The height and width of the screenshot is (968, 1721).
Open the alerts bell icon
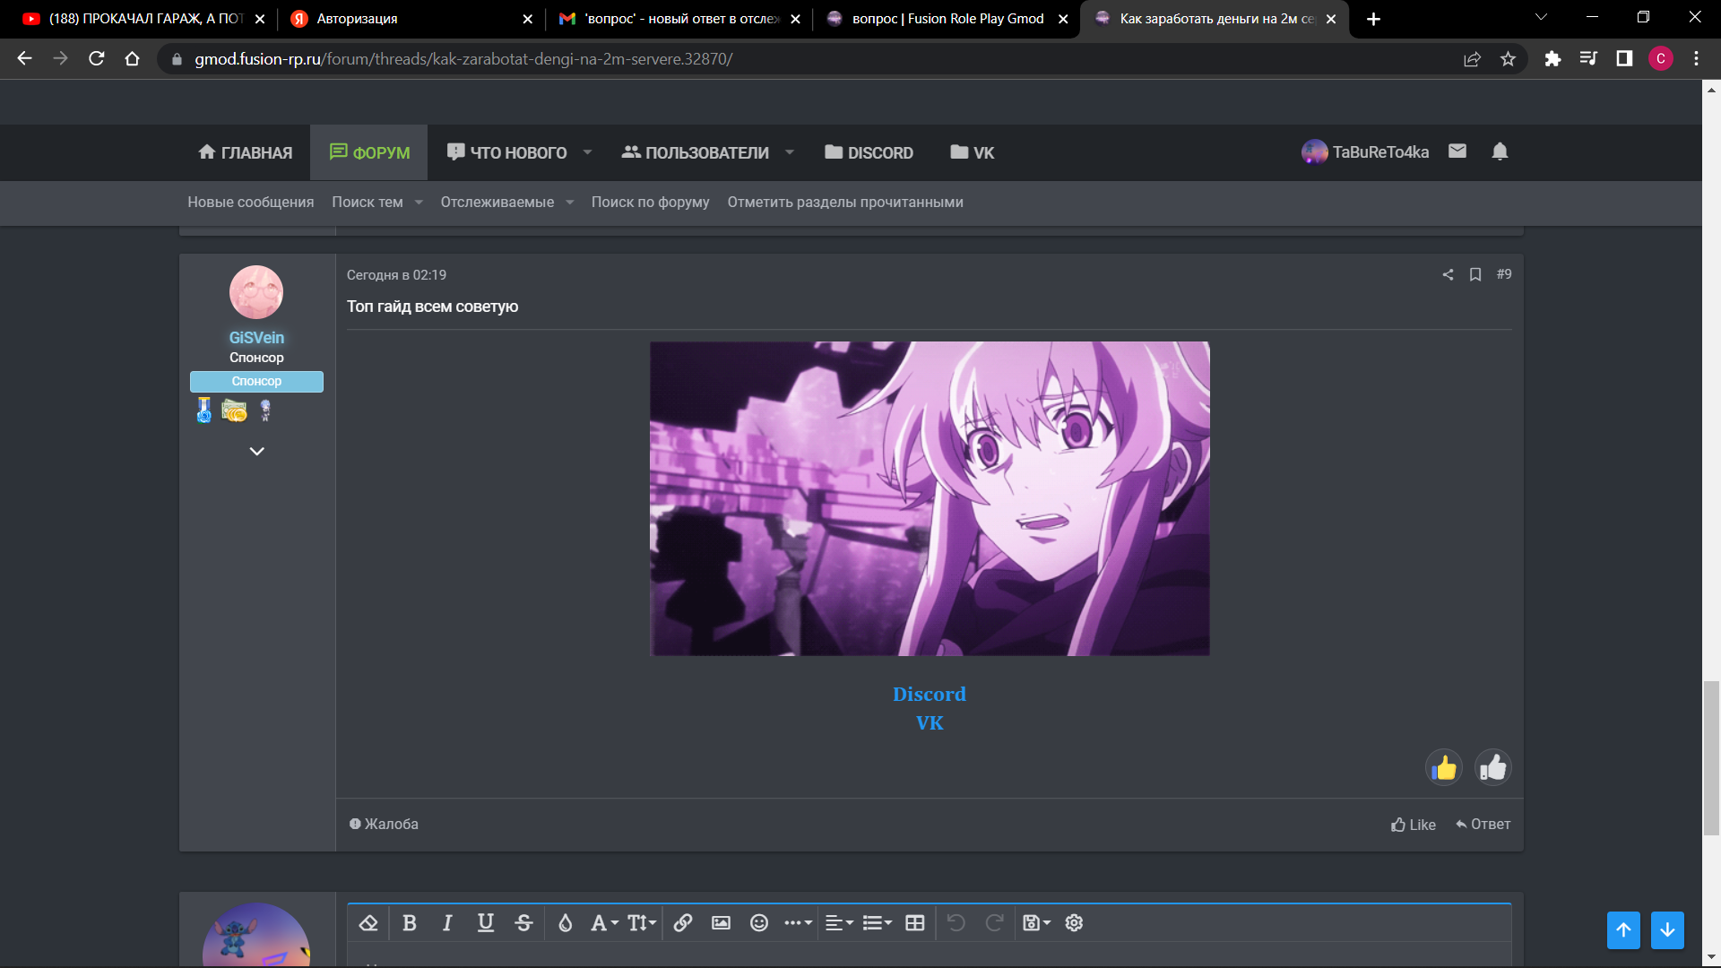tap(1500, 151)
